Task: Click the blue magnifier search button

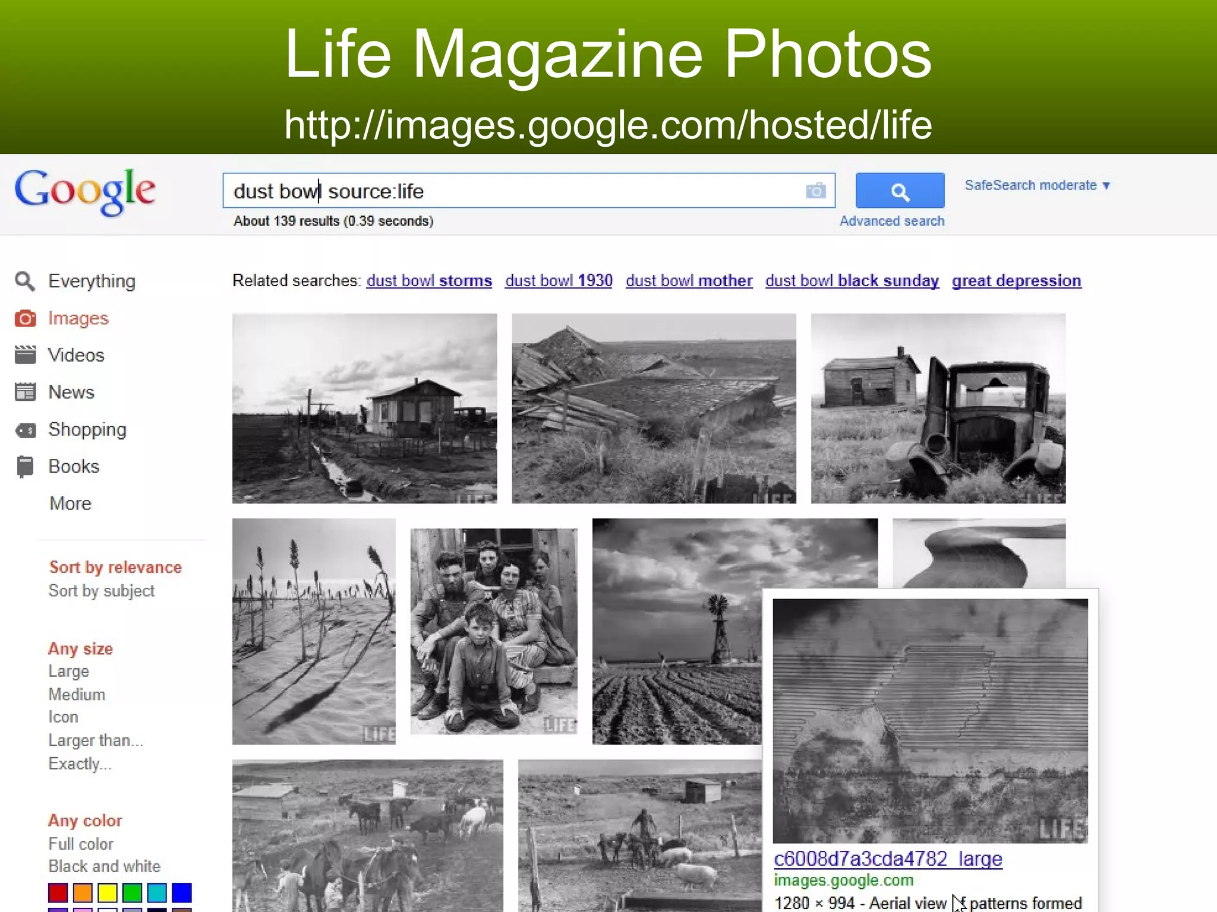Action: (x=900, y=191)
